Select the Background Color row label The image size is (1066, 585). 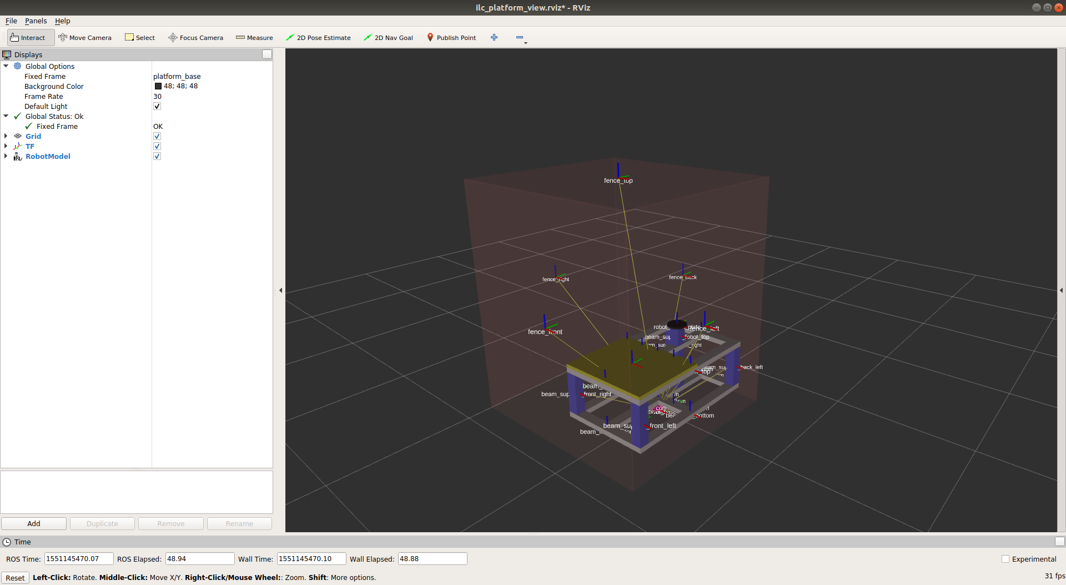click(54, 86)
